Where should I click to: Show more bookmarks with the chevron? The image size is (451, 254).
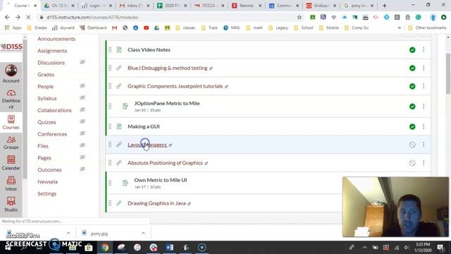(x=400, y=28)
